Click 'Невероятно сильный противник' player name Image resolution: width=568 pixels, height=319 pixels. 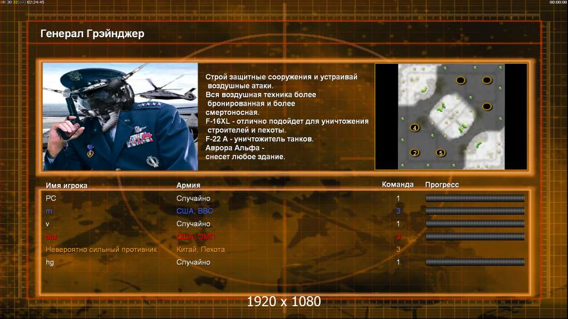click(x=101, y=250)
